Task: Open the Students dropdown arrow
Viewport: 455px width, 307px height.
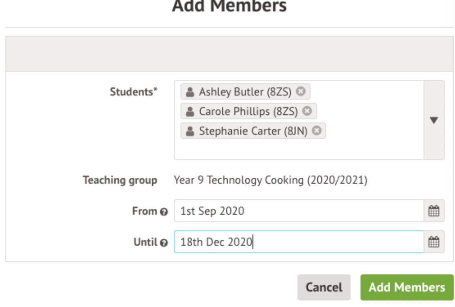Action: [x=434, y=120]
